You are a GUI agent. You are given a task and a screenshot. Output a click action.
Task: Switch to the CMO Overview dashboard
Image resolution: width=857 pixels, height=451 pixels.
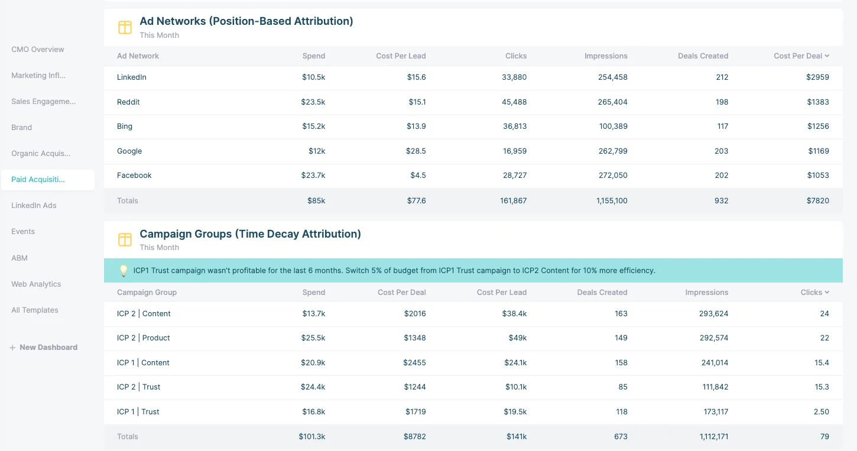pyautogui.click(x=37, y=49)
